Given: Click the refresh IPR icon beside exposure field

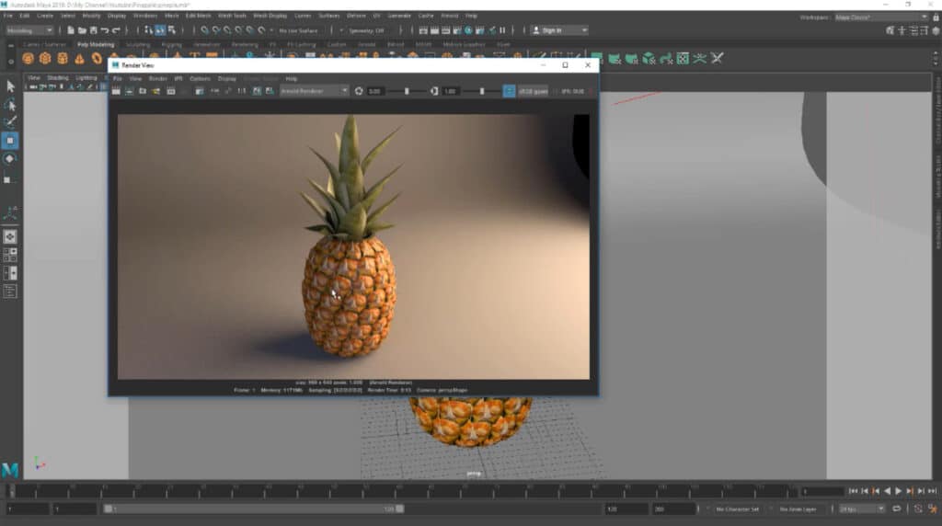Looking at the screenshot, I should (x=359, y=91).
